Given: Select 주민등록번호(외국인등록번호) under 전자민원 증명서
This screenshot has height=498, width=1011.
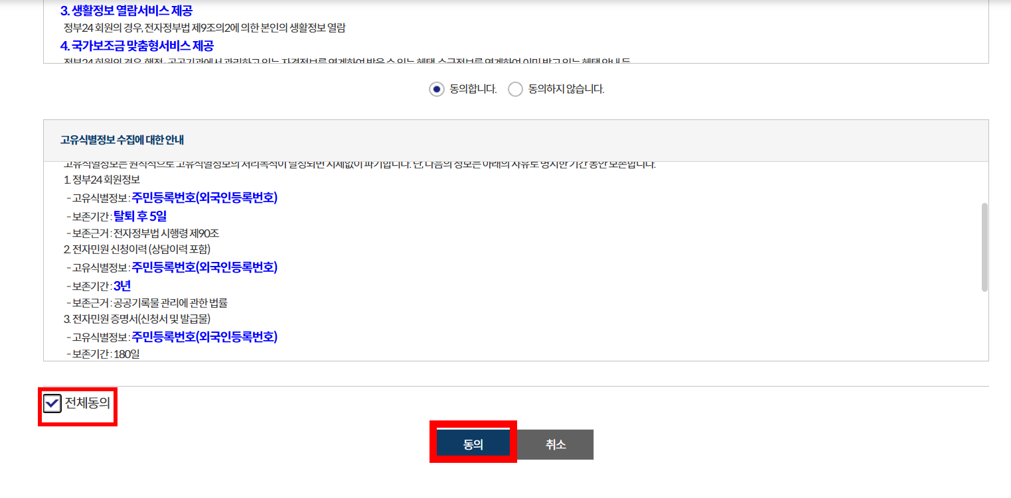Looking at the screenshot, I should (x=205, y=338).
